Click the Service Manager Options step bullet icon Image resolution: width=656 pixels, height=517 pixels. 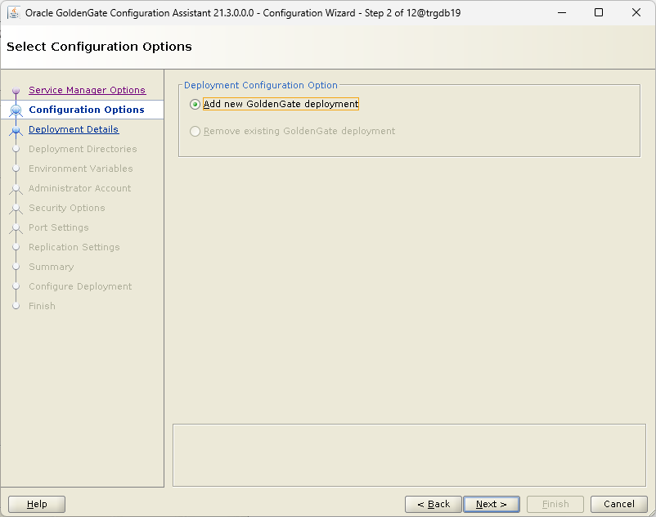click(x=16, y=90)
